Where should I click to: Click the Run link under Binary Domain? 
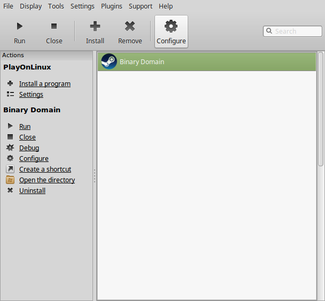point(25,127)
